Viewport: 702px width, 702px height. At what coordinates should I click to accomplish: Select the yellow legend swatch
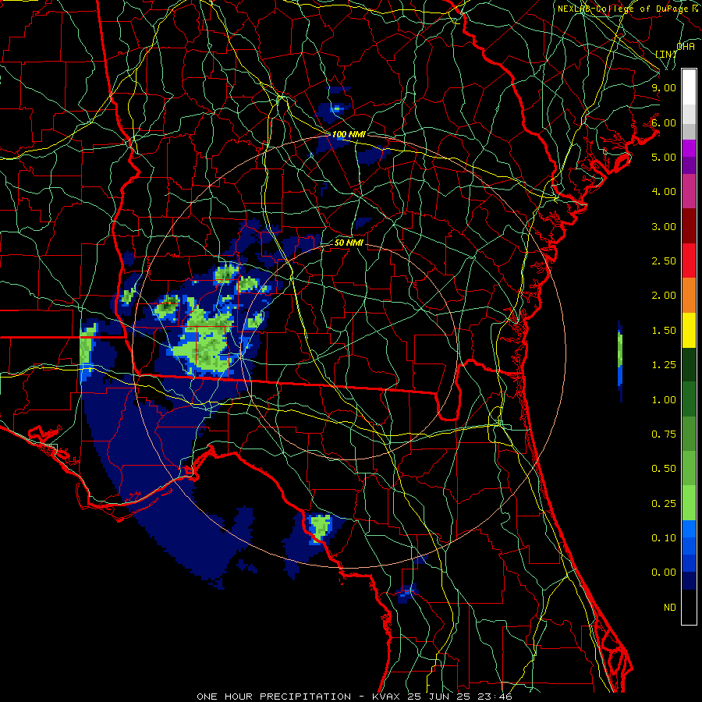[689, 331]
